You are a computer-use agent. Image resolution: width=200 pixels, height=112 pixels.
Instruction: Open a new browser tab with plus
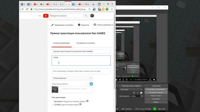point(93,4)
